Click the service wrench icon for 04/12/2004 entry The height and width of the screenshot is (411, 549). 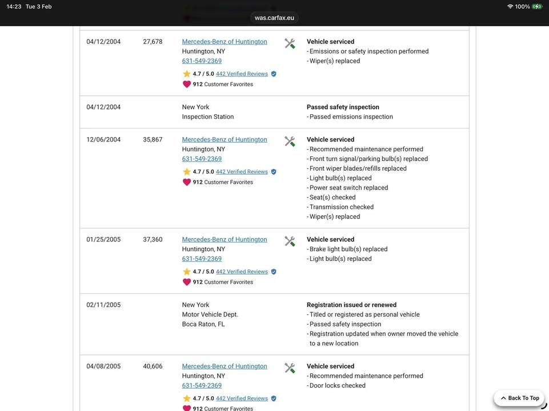(290, 43)
